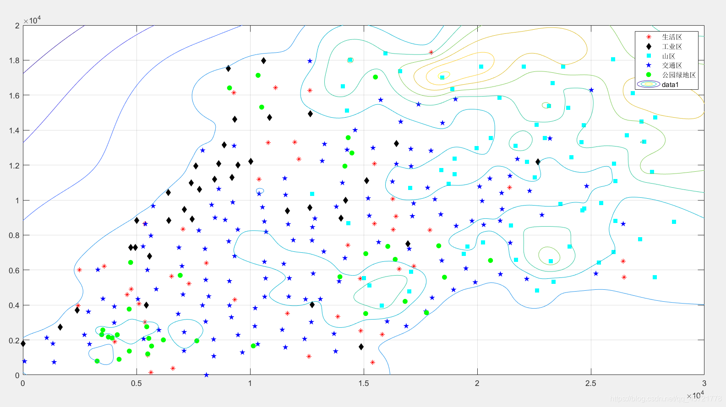This screenshot has height=407, width=726.
Task: Click the cyan square marker in the legend
Action: tap(649, 56)
